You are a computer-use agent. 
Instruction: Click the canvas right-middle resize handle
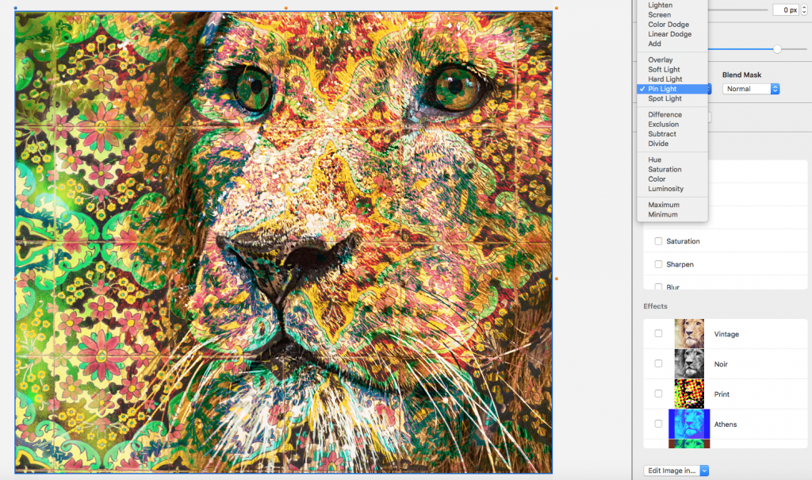tap(557, 279)
